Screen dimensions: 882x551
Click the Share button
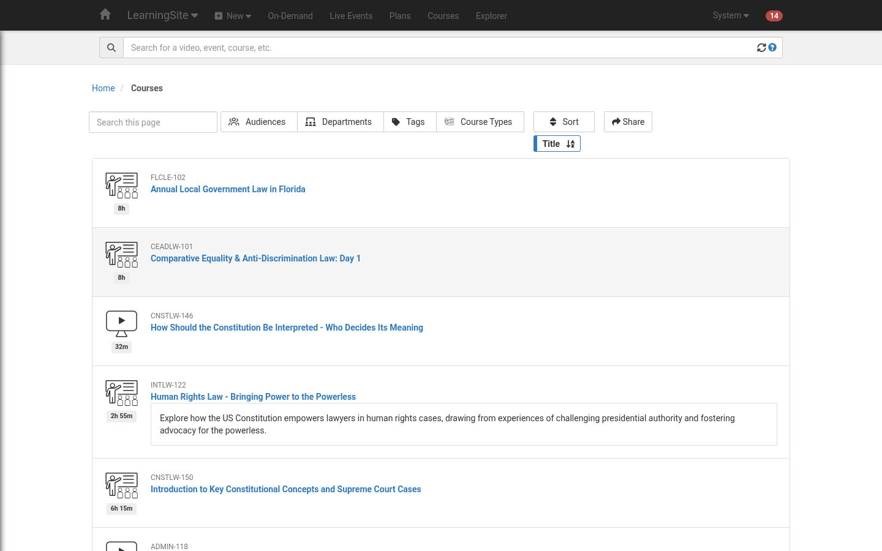click(x=628, y=122)
